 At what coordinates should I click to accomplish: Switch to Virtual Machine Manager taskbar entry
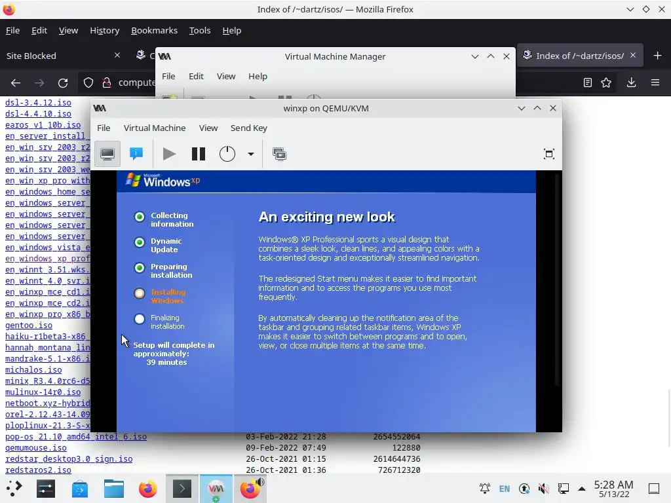coord(216,489)
